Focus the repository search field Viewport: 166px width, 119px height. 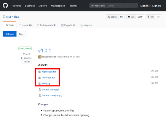pyautogui.click(x=122, y=6)
